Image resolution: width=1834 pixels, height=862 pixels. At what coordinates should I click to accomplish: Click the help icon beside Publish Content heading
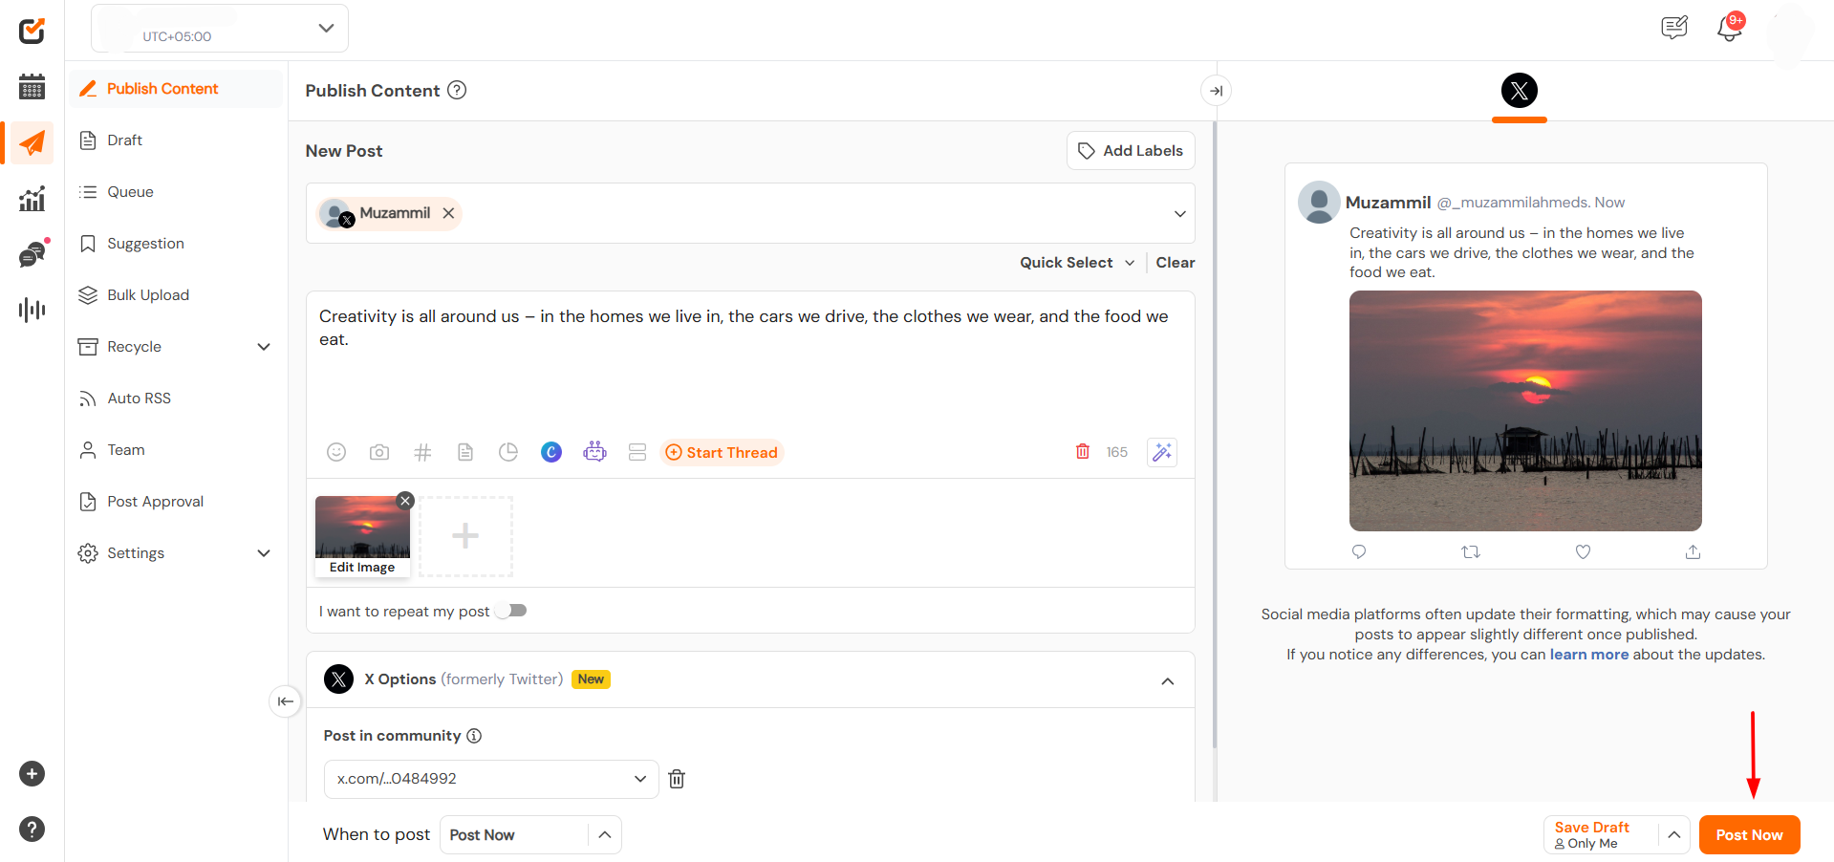(x=458, y=90)
